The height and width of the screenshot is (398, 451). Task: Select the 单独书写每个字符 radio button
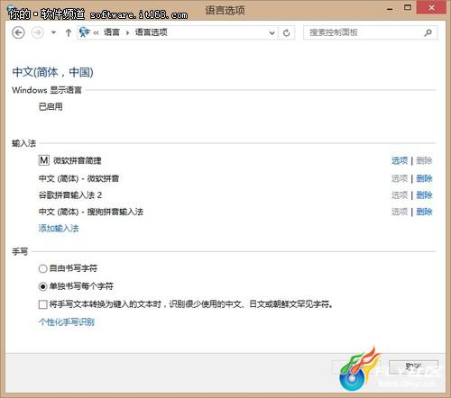pyautogui.click(x=42, y=286)
